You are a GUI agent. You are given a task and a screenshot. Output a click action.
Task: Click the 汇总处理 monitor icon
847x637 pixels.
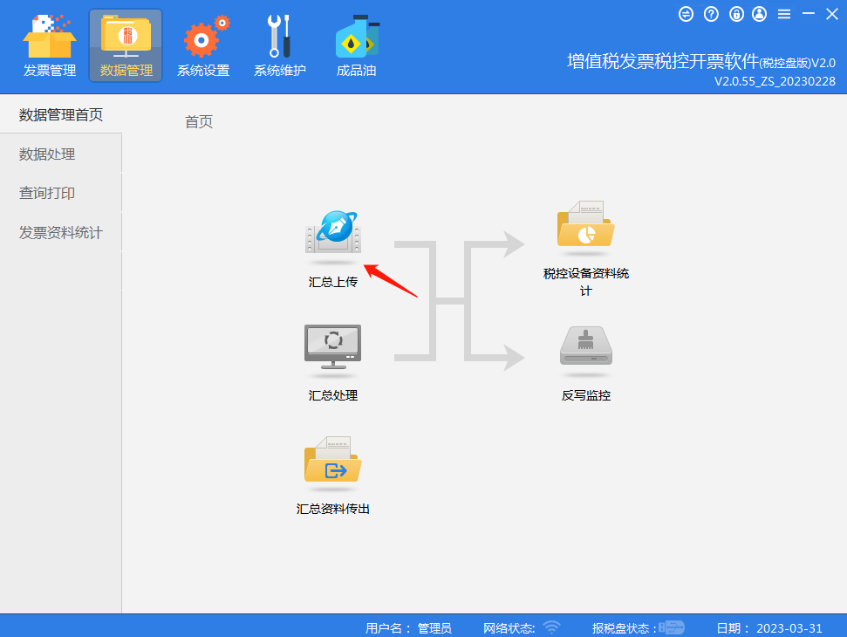332,347
